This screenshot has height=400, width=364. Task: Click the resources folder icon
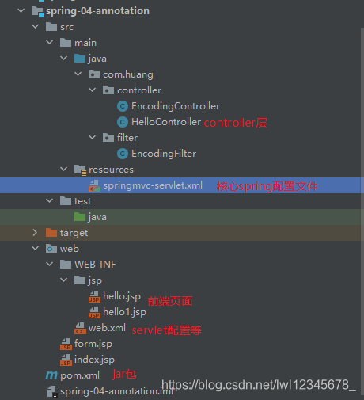[x=80, y=170]
